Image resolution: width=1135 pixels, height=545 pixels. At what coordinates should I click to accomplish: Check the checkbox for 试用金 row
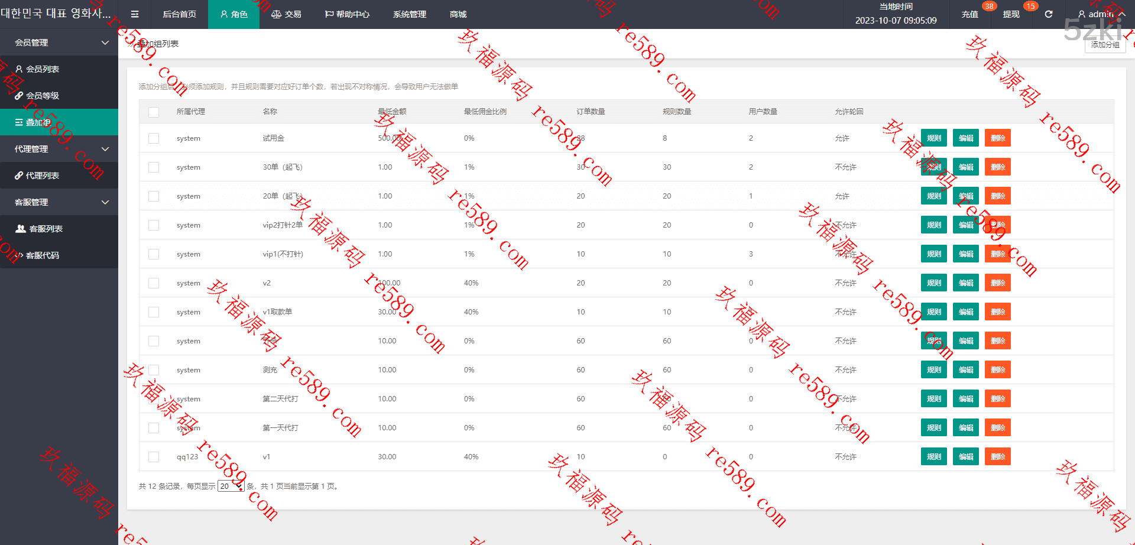154,138
